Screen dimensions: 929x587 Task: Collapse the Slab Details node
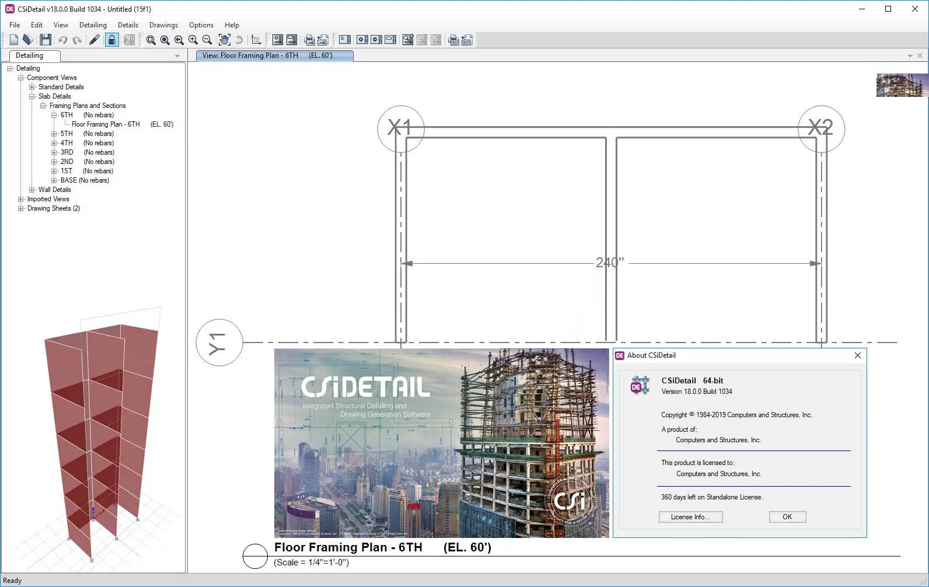pos(32,96)
